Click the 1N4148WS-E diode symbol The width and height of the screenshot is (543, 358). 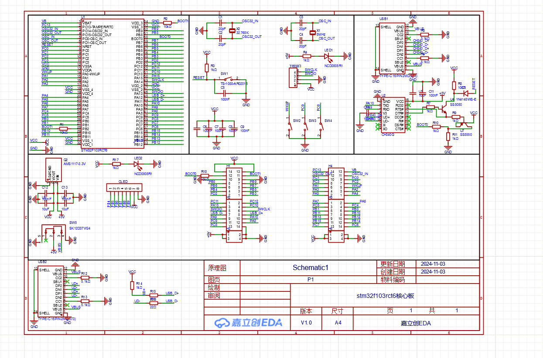[x=466, y=93]
